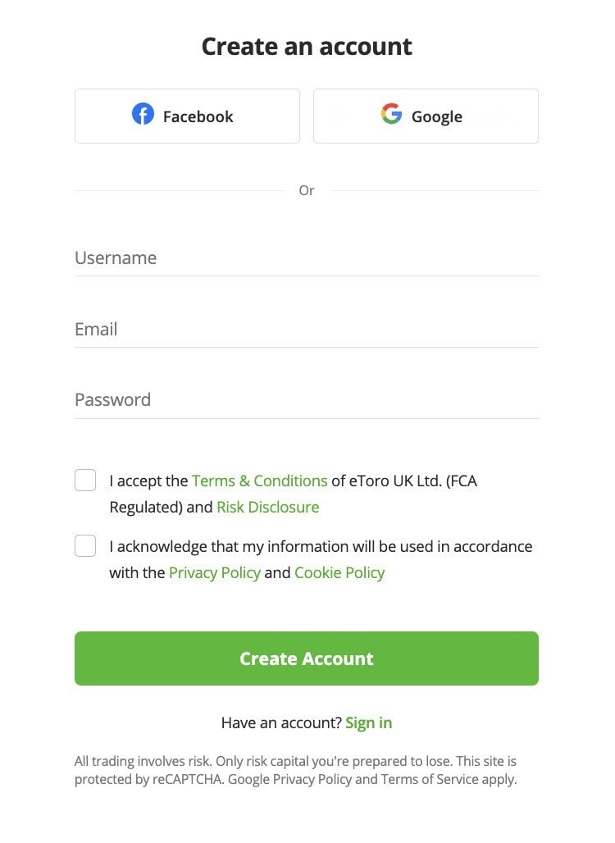Image resolution: width=615 pixels, height=843 pixels.
Task: Click the Google "G" logo icon
Action: coord(391,115)
